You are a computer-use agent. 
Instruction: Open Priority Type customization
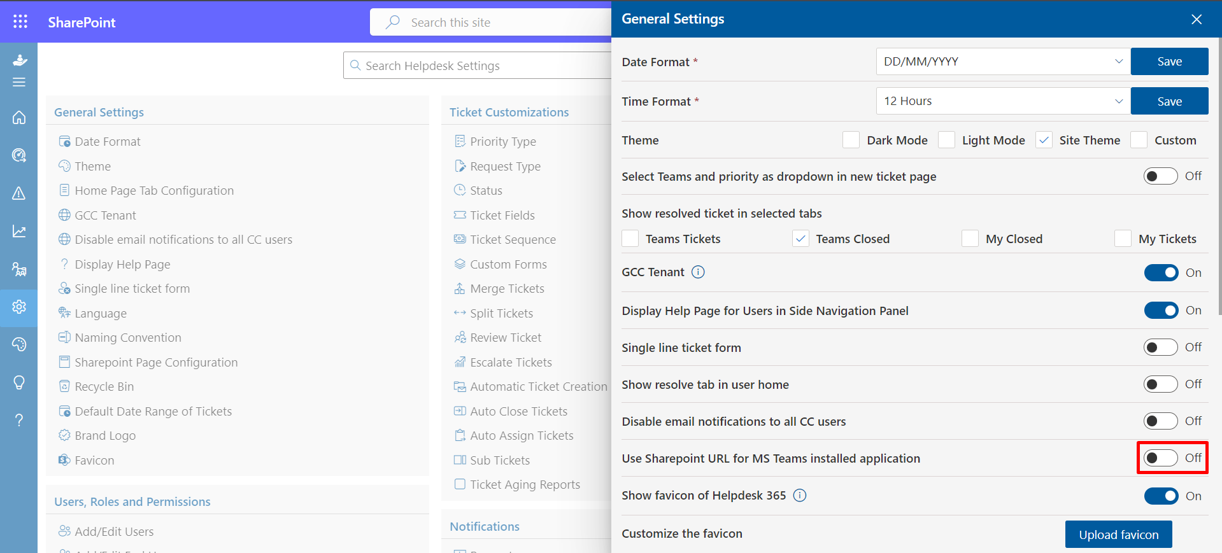tap(495, 141)
